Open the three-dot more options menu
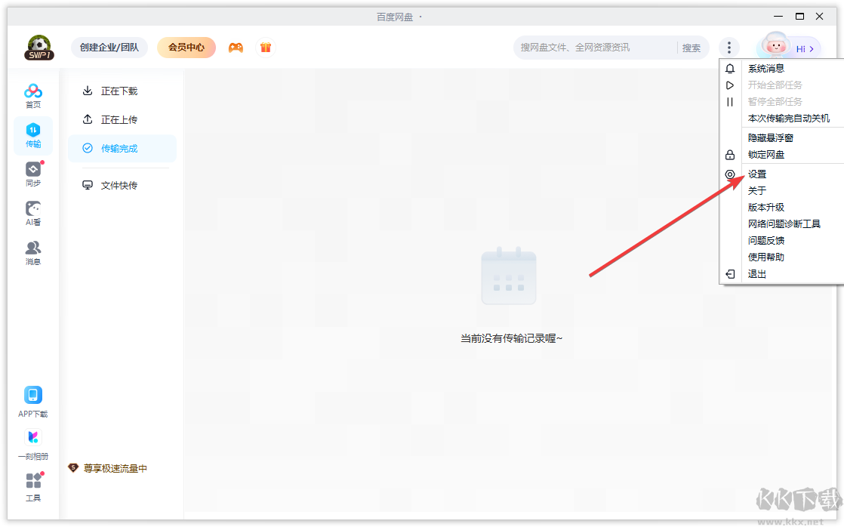The image size is (844, 527). [x=729, y=47]
